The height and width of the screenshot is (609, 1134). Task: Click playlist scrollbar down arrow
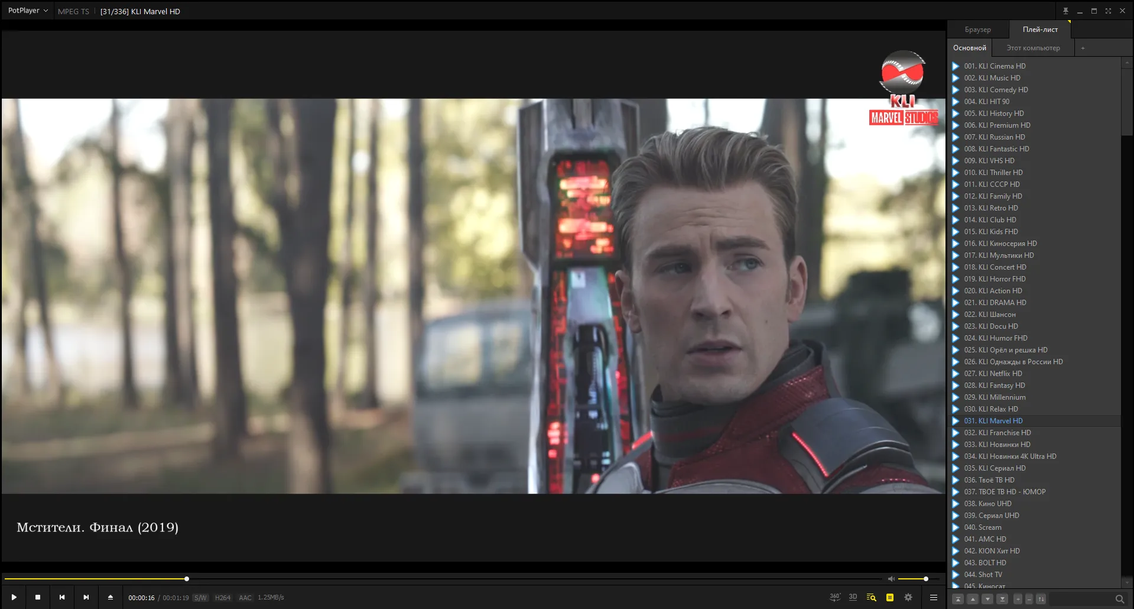tap(1127, 582)
